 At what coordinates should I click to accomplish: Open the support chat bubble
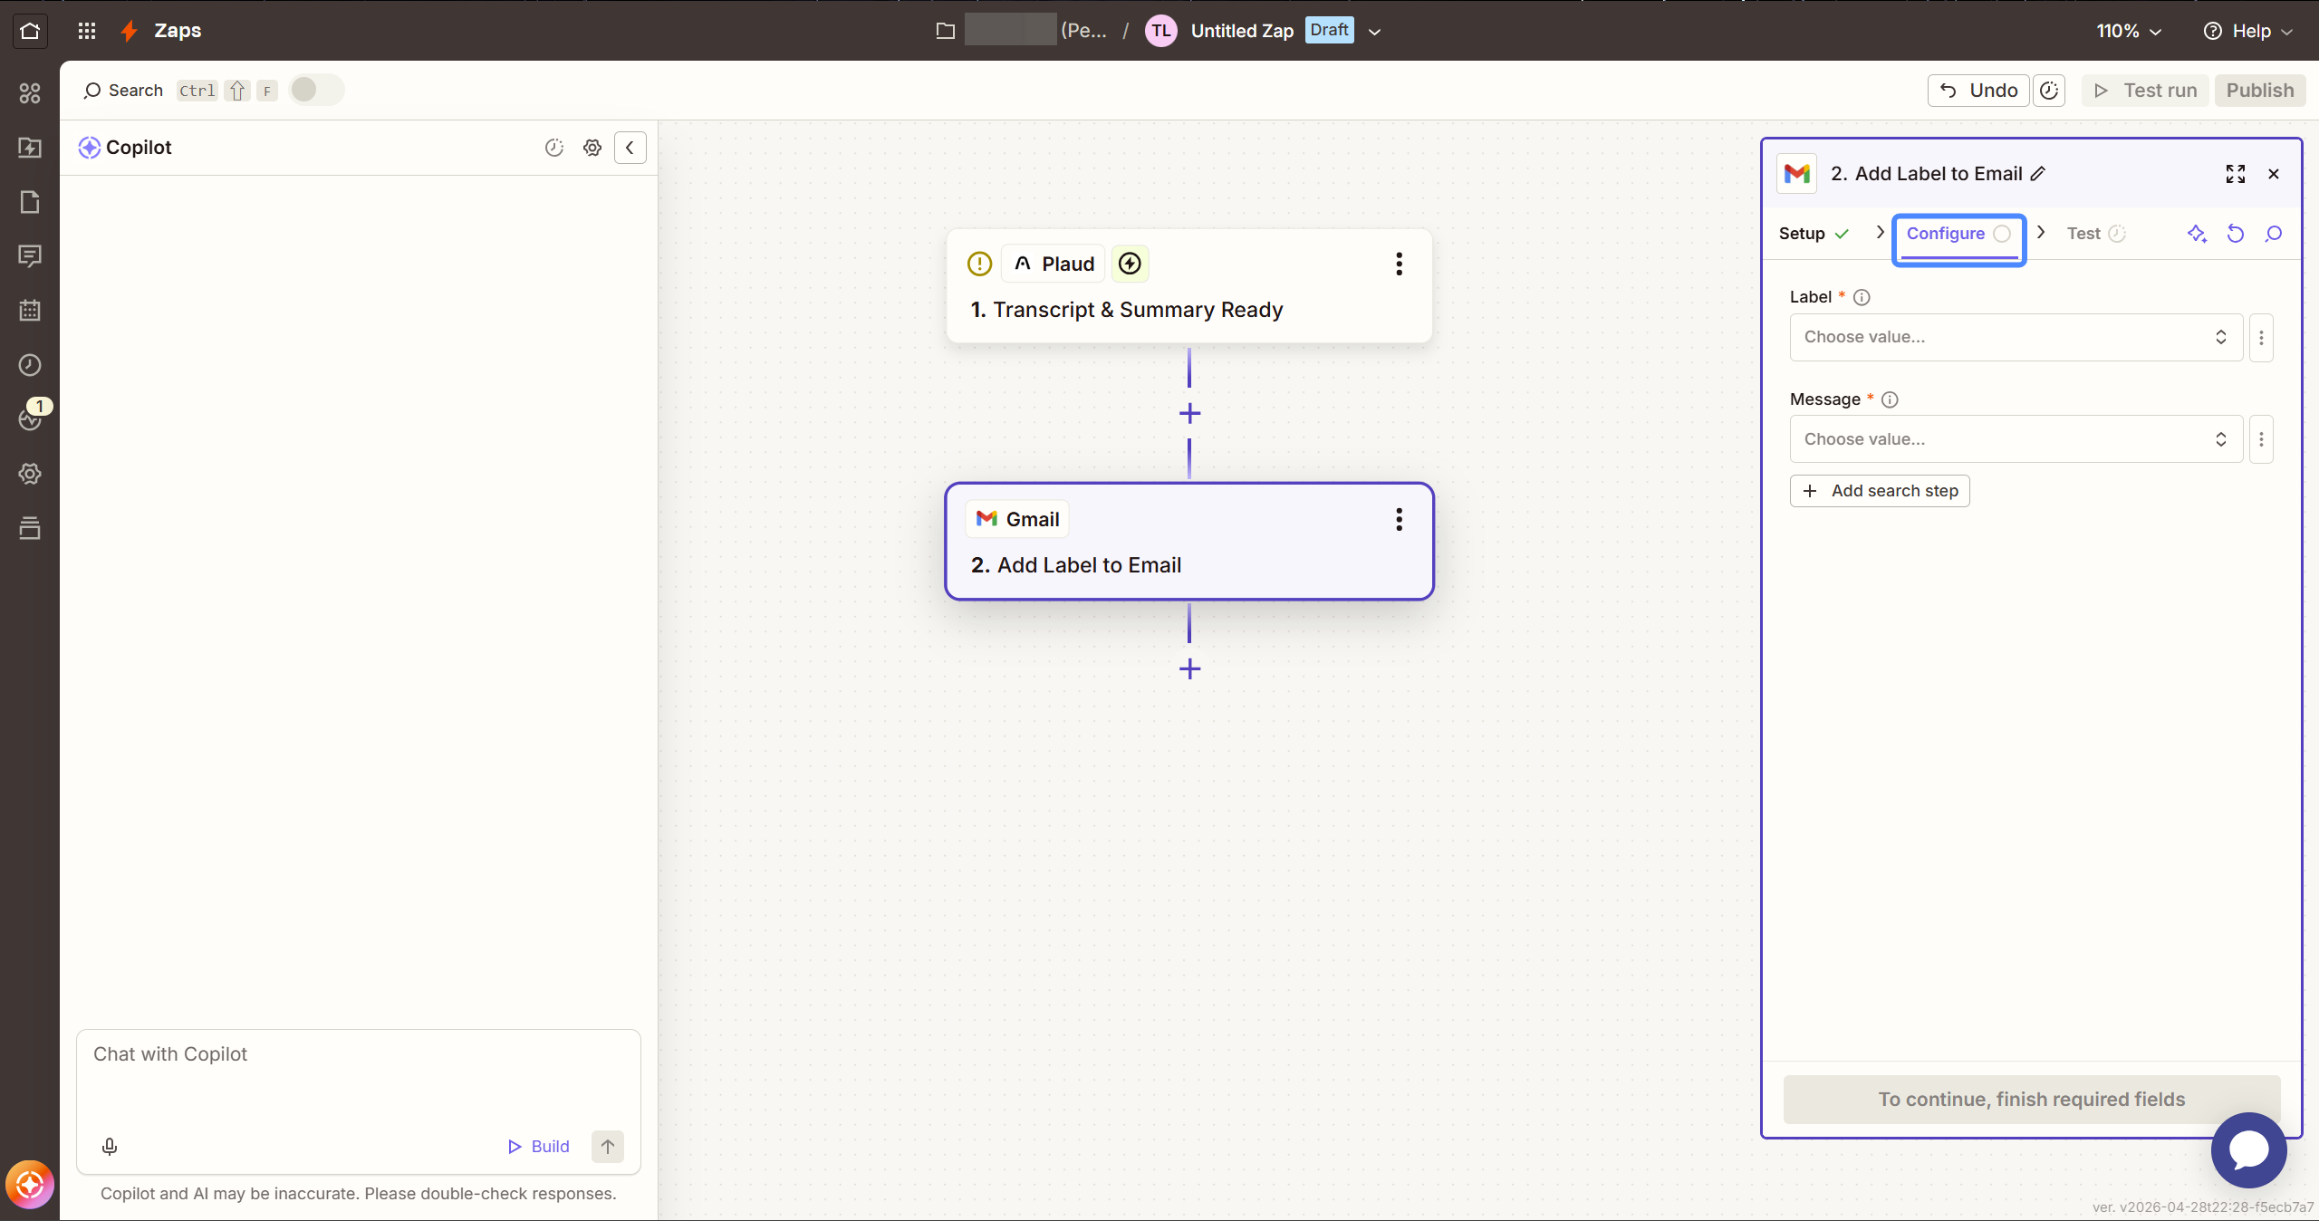click(2249, 1150)
